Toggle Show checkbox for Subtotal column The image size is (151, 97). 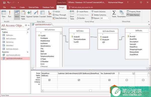[x=79, y=80]
